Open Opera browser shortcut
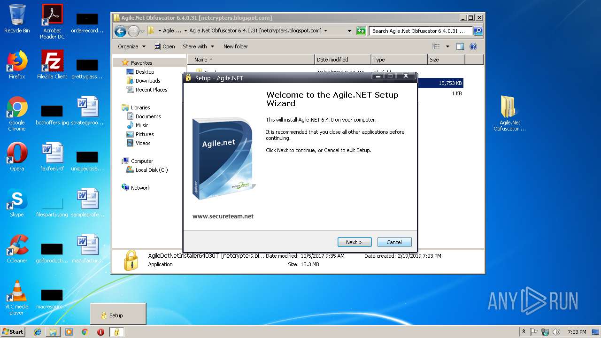Image resolution: width=601 pixels, height=338 pixels. (17, 157)
